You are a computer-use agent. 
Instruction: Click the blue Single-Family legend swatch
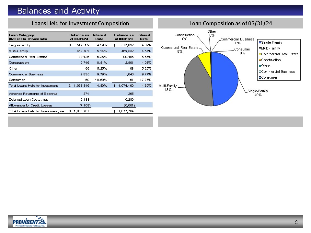(x=259, y=43)
